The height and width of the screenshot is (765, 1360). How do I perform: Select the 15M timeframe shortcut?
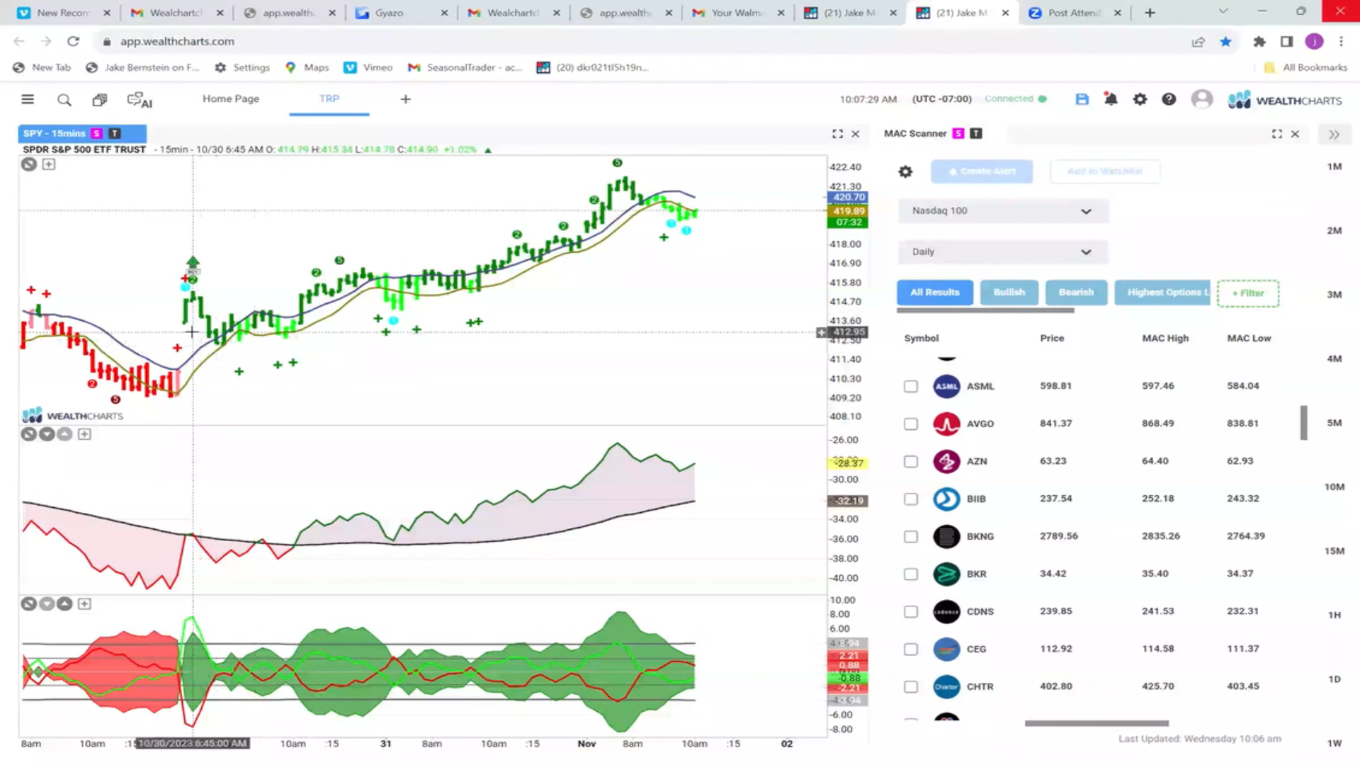coord(1334,551)
